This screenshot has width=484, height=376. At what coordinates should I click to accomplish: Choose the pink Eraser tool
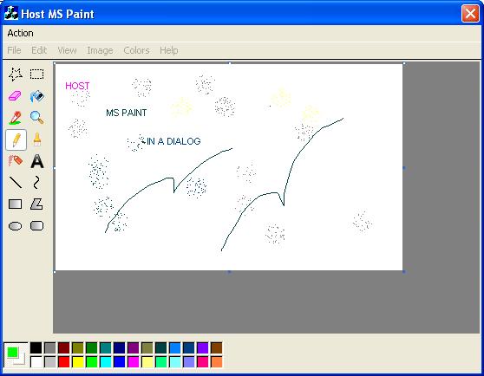click(x=16, y=96)
